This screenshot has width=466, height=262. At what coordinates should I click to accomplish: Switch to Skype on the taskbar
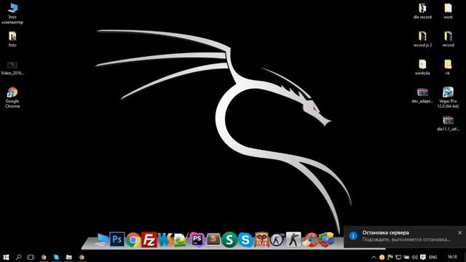pyautogui.click(x=56, y=257)
